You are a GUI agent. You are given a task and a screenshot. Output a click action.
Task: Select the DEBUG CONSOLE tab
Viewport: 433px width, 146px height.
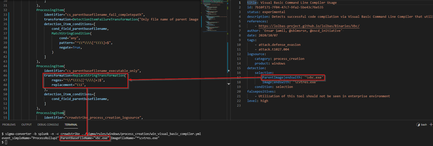(x=48, y=124)
